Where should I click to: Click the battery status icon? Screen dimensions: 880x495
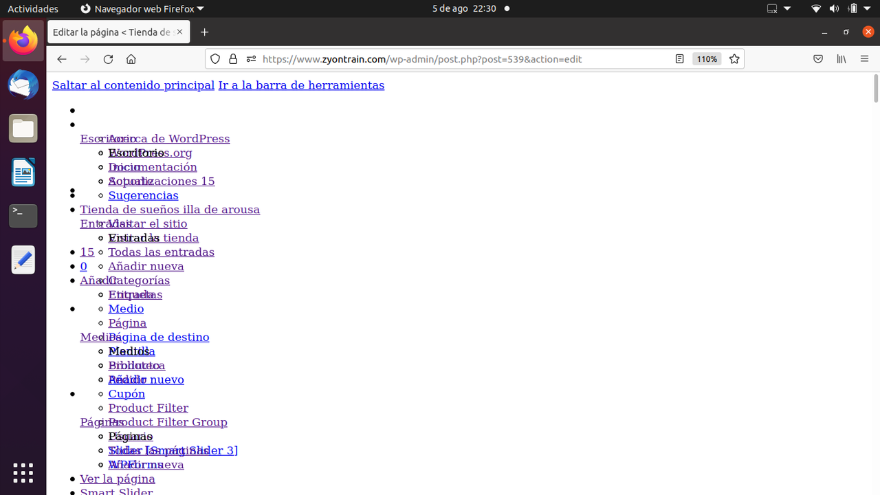[853, 9]
